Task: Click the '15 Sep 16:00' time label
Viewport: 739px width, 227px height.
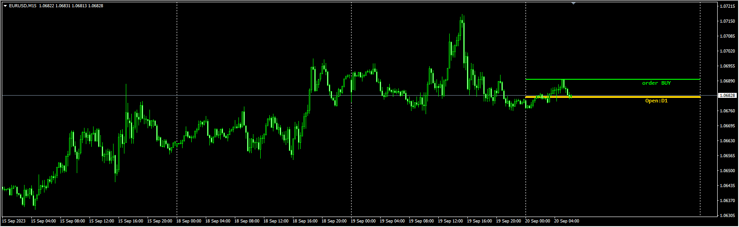Action: coord(130,222)
